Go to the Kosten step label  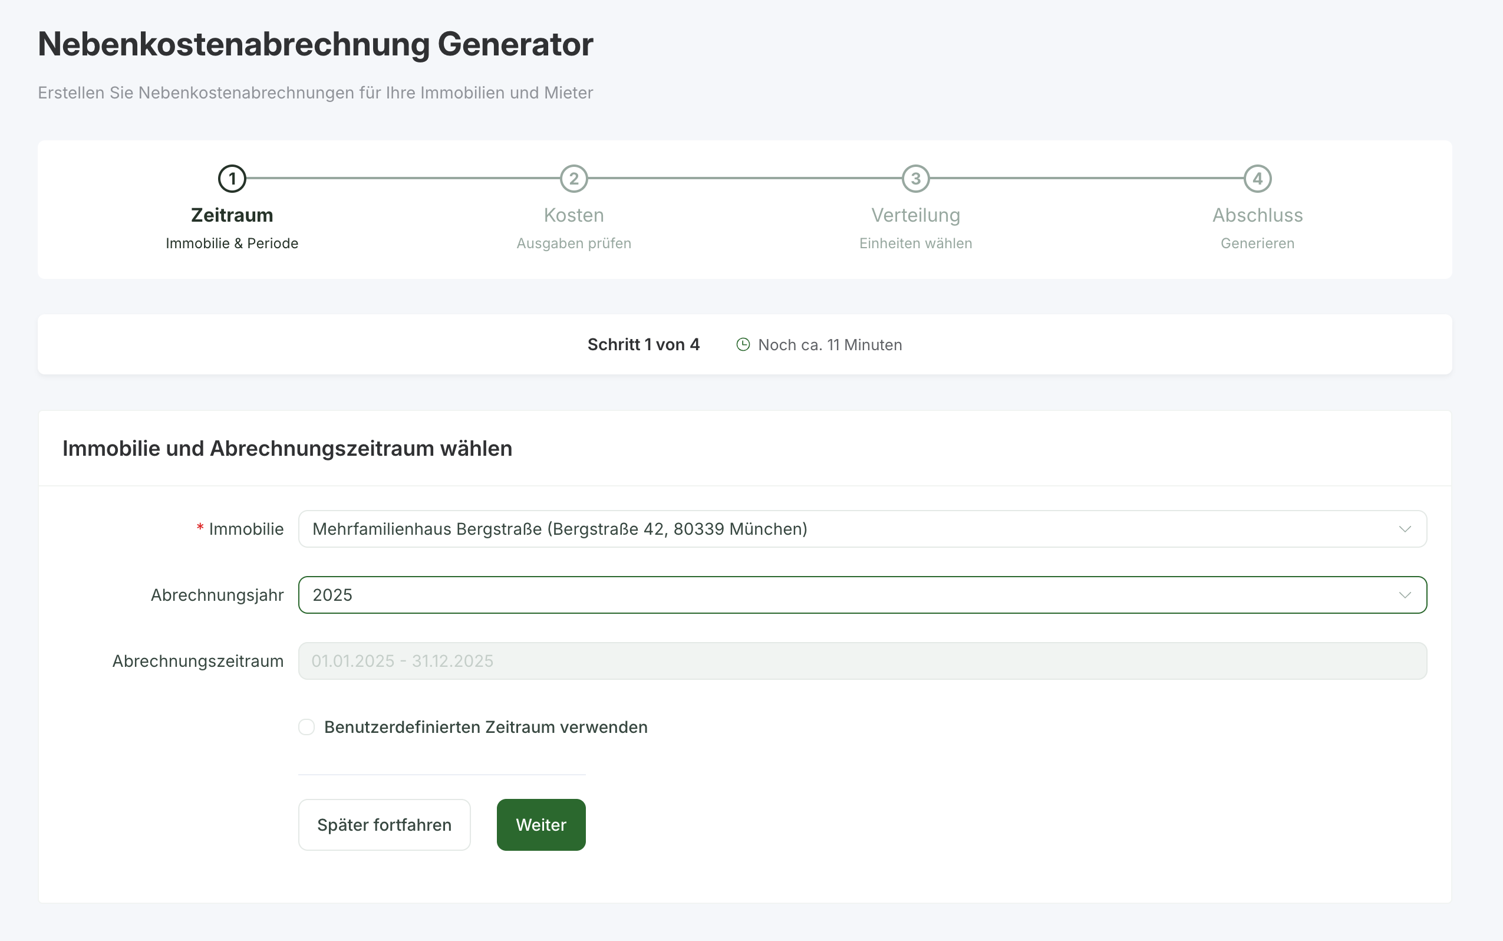point(573,215)
